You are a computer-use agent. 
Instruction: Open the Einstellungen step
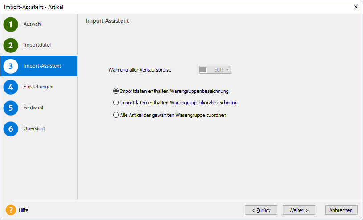[38, 87]
